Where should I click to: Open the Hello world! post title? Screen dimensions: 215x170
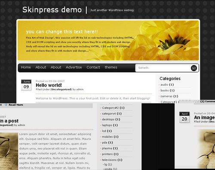click(49, 85)
